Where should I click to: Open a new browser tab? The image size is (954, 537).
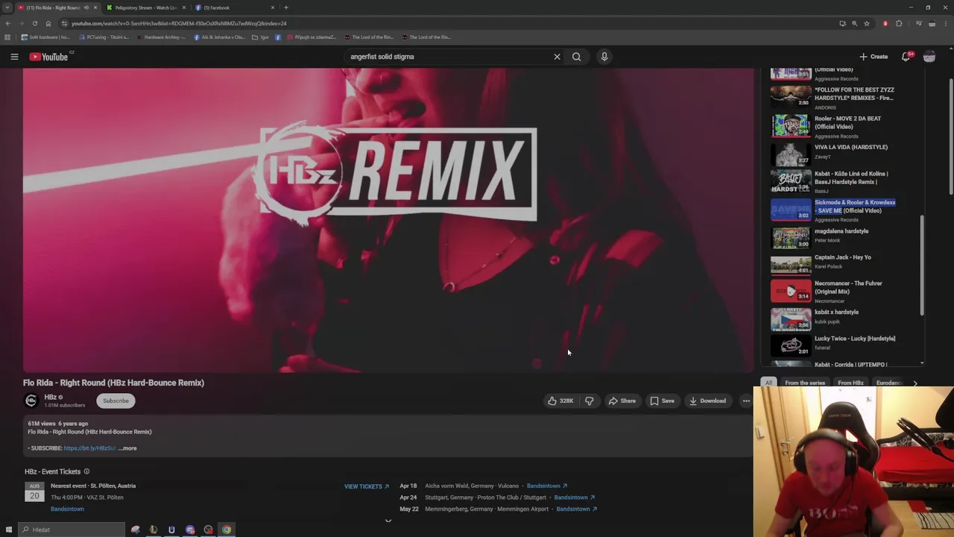(x=286, y=7)
